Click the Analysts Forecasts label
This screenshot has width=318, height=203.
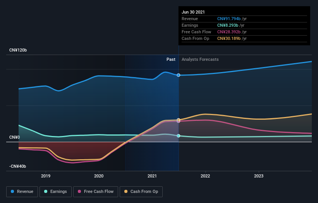(200, 59)
